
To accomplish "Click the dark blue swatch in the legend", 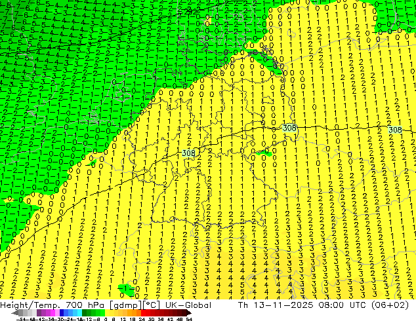I will tap(62, 312).
